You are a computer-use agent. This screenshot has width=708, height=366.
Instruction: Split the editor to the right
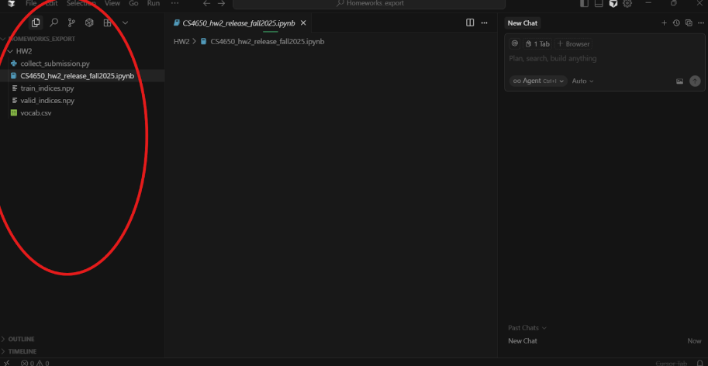pos(470,22)
